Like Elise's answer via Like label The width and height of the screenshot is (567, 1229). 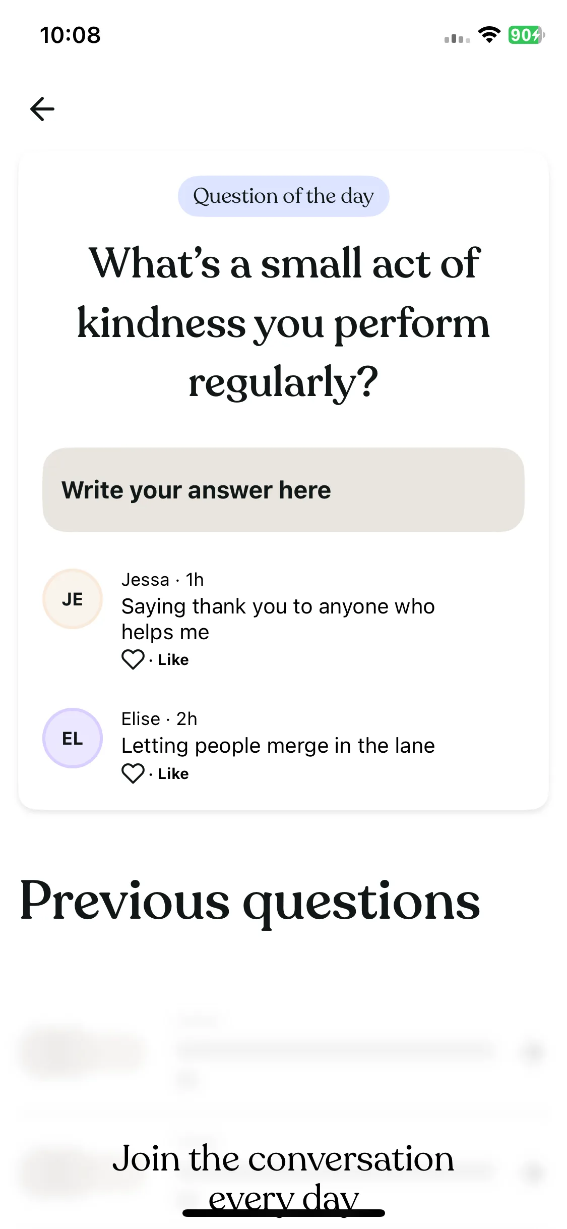click(x=173, y=773)
